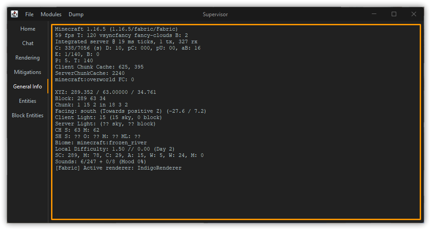Open the Dump menu
Image resolution: width=431 pixels, height=230 pixels.
click(76, 14)
